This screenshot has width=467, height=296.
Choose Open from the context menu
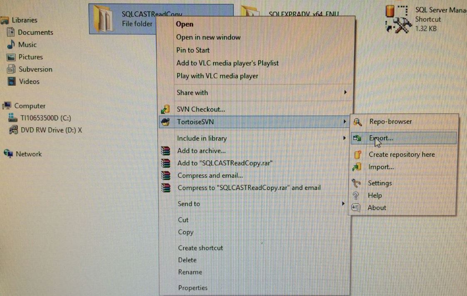(184, 25)
